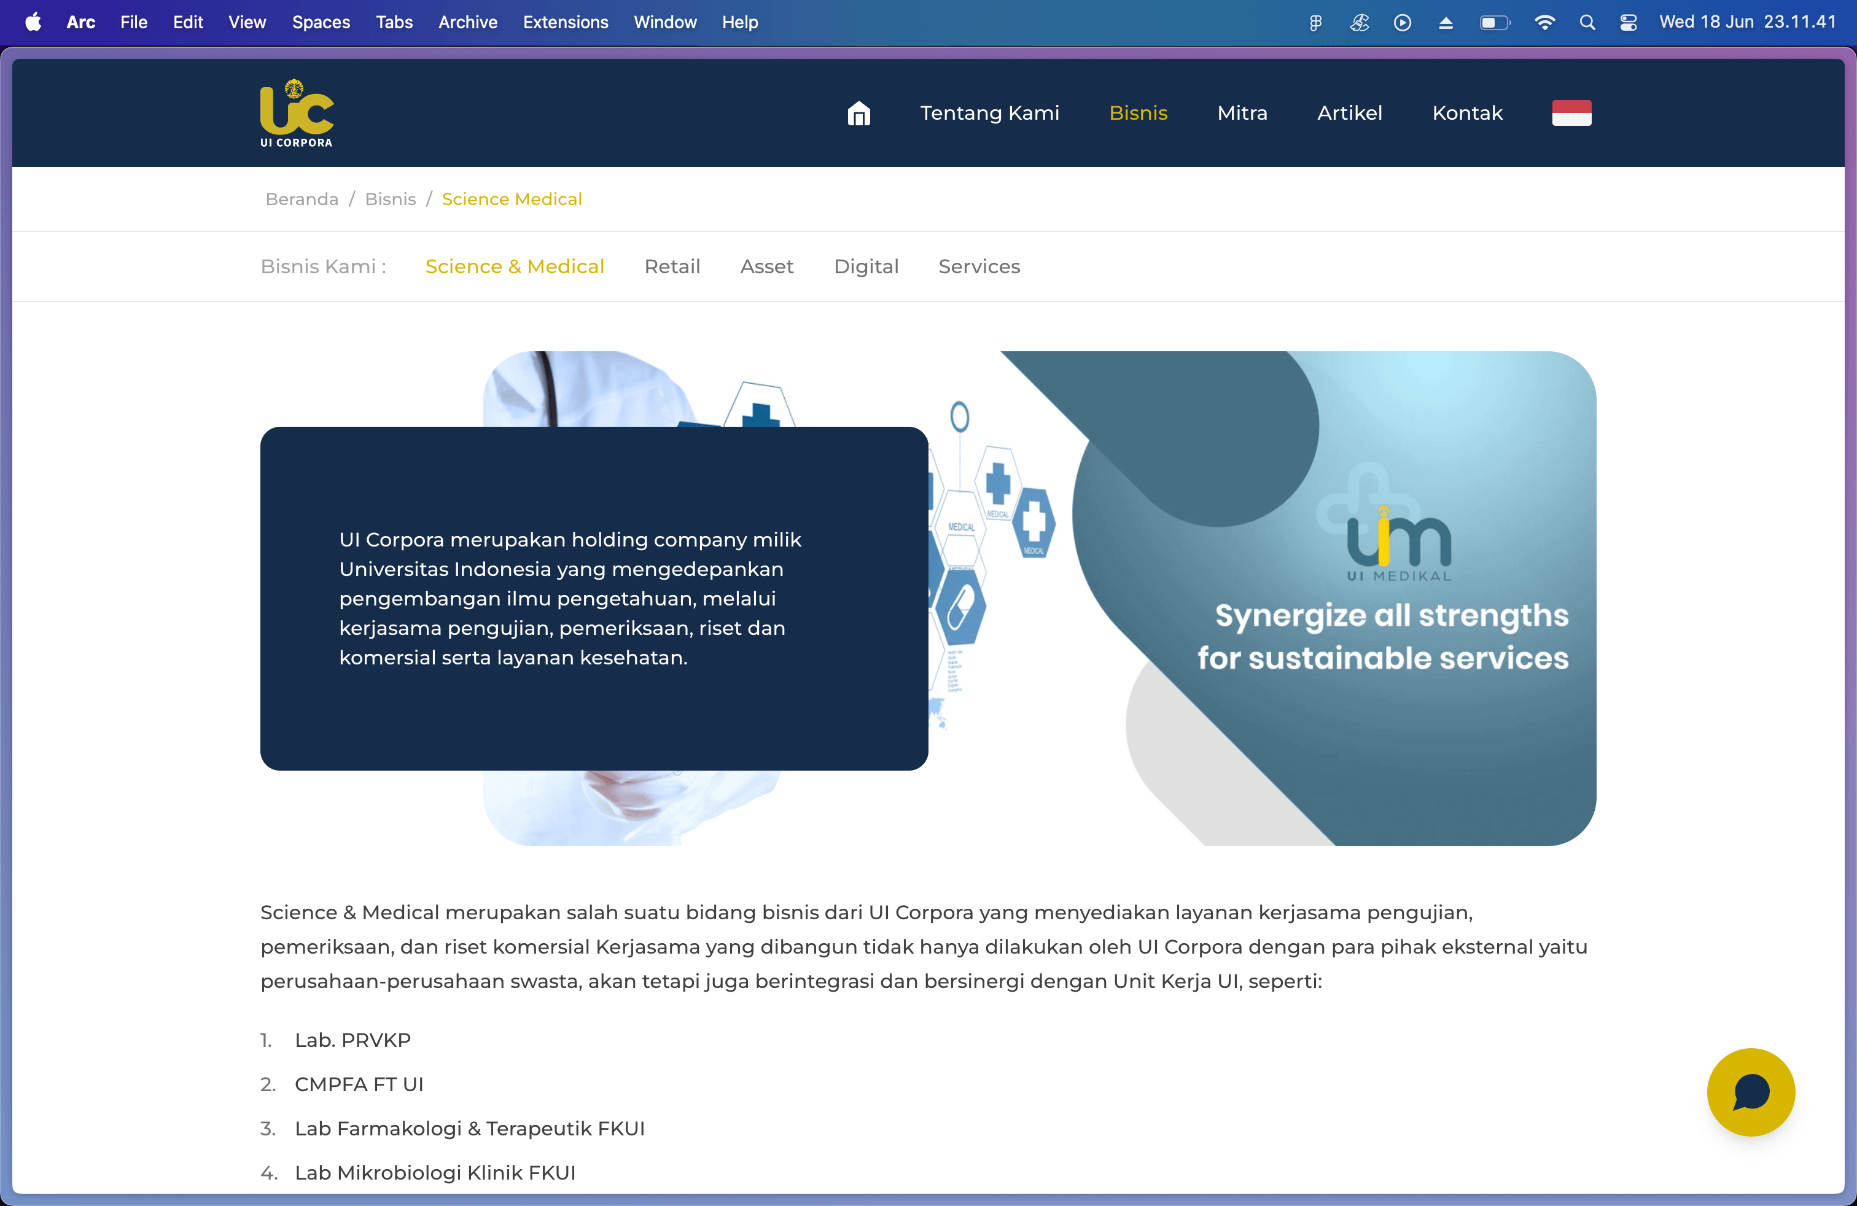Open the Artikel navigation menu
This screenshot has height=1206, width=1857.
click(1349, 113)
